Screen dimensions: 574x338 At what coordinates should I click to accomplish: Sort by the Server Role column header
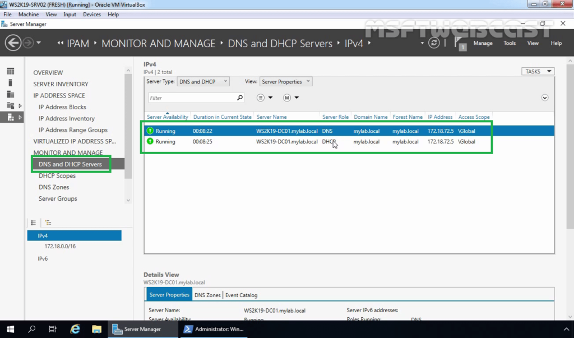[x=335, y=117]
